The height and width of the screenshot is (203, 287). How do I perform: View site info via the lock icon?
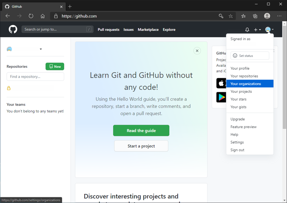pos(56,16)
